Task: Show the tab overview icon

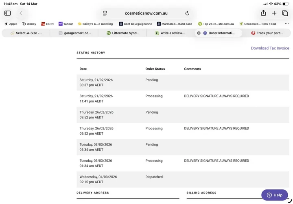Action: [x=285, y=13]
